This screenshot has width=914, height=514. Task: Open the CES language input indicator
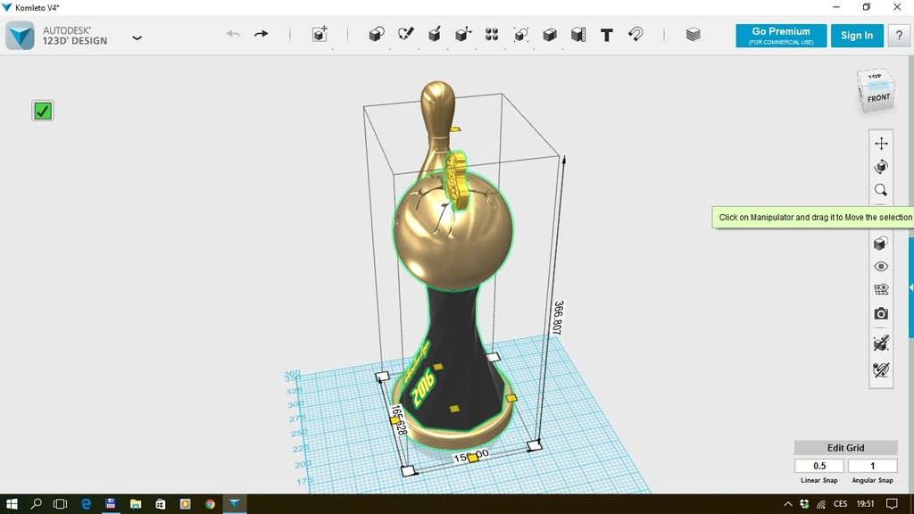[x=840, y=504]
